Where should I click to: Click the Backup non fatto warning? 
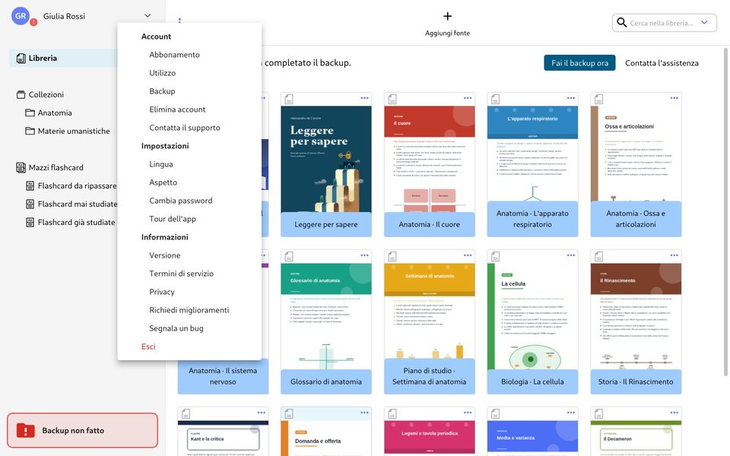[82, 430]
